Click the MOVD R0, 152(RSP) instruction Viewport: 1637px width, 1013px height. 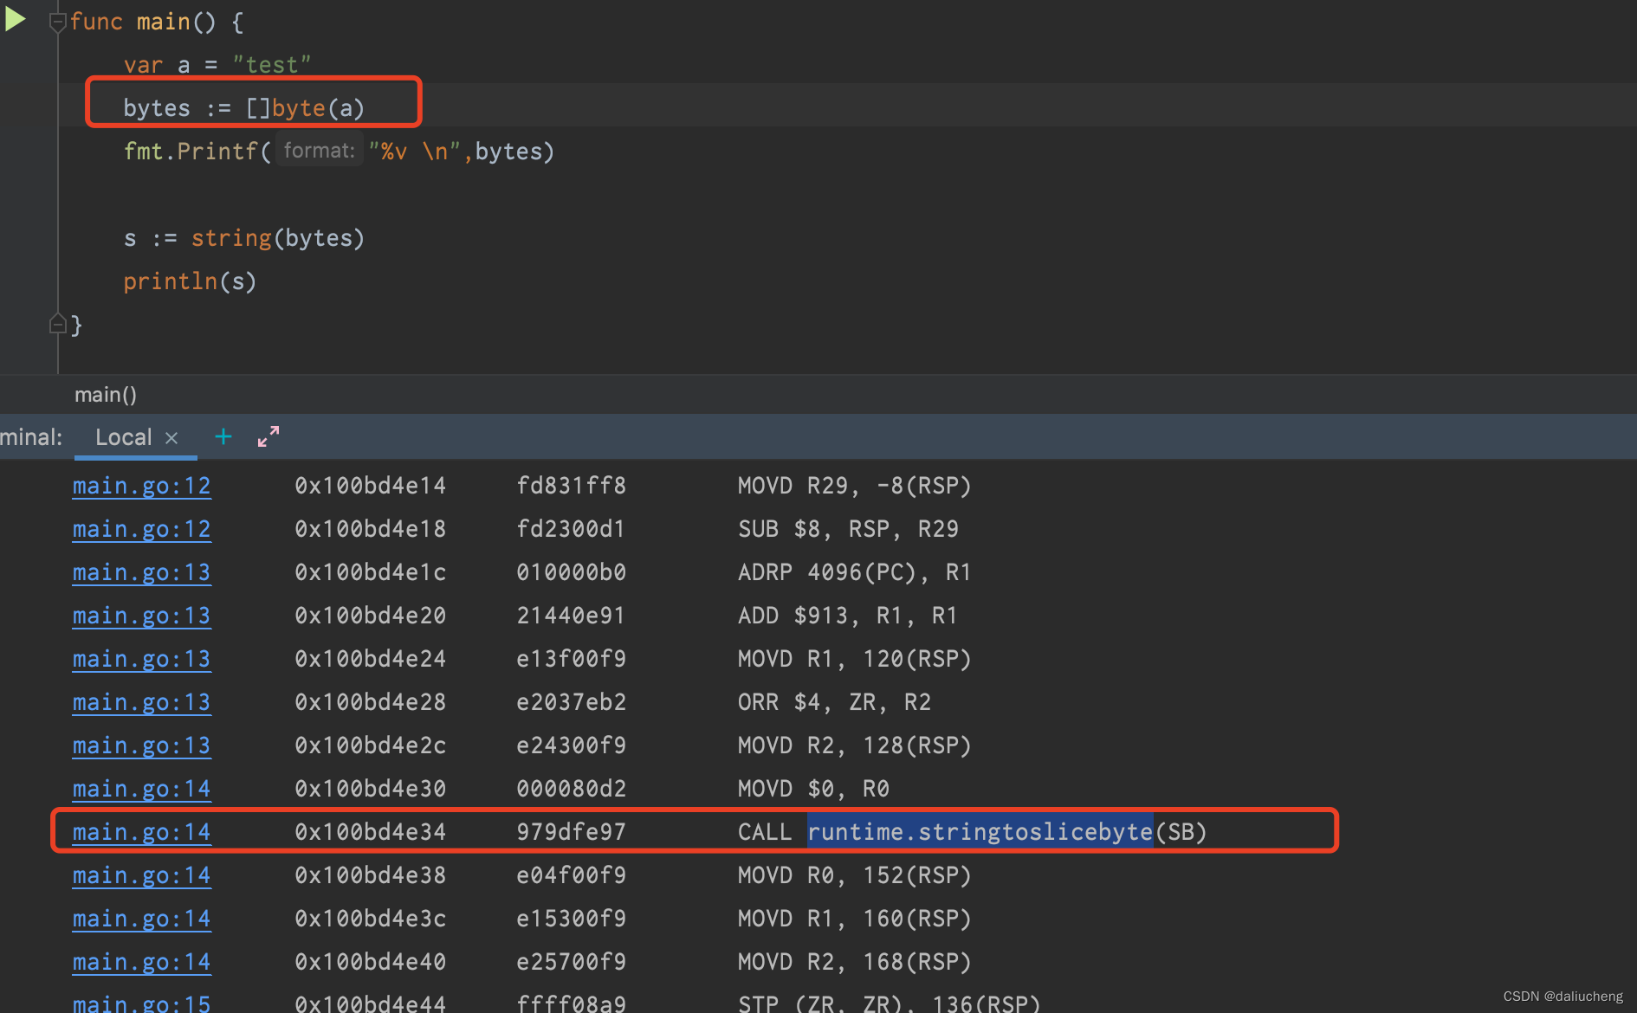[x=854, y=875]
